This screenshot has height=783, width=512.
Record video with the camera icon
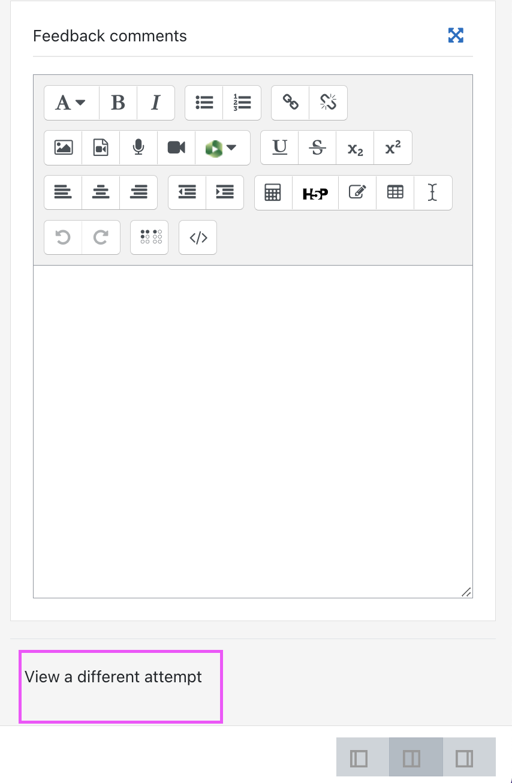pos(176,147)
